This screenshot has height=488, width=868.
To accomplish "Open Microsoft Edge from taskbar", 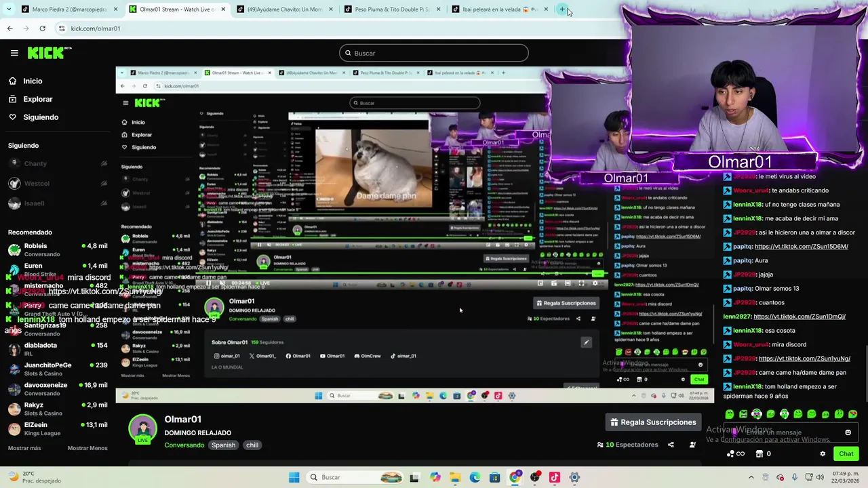I will click(475, 477).
